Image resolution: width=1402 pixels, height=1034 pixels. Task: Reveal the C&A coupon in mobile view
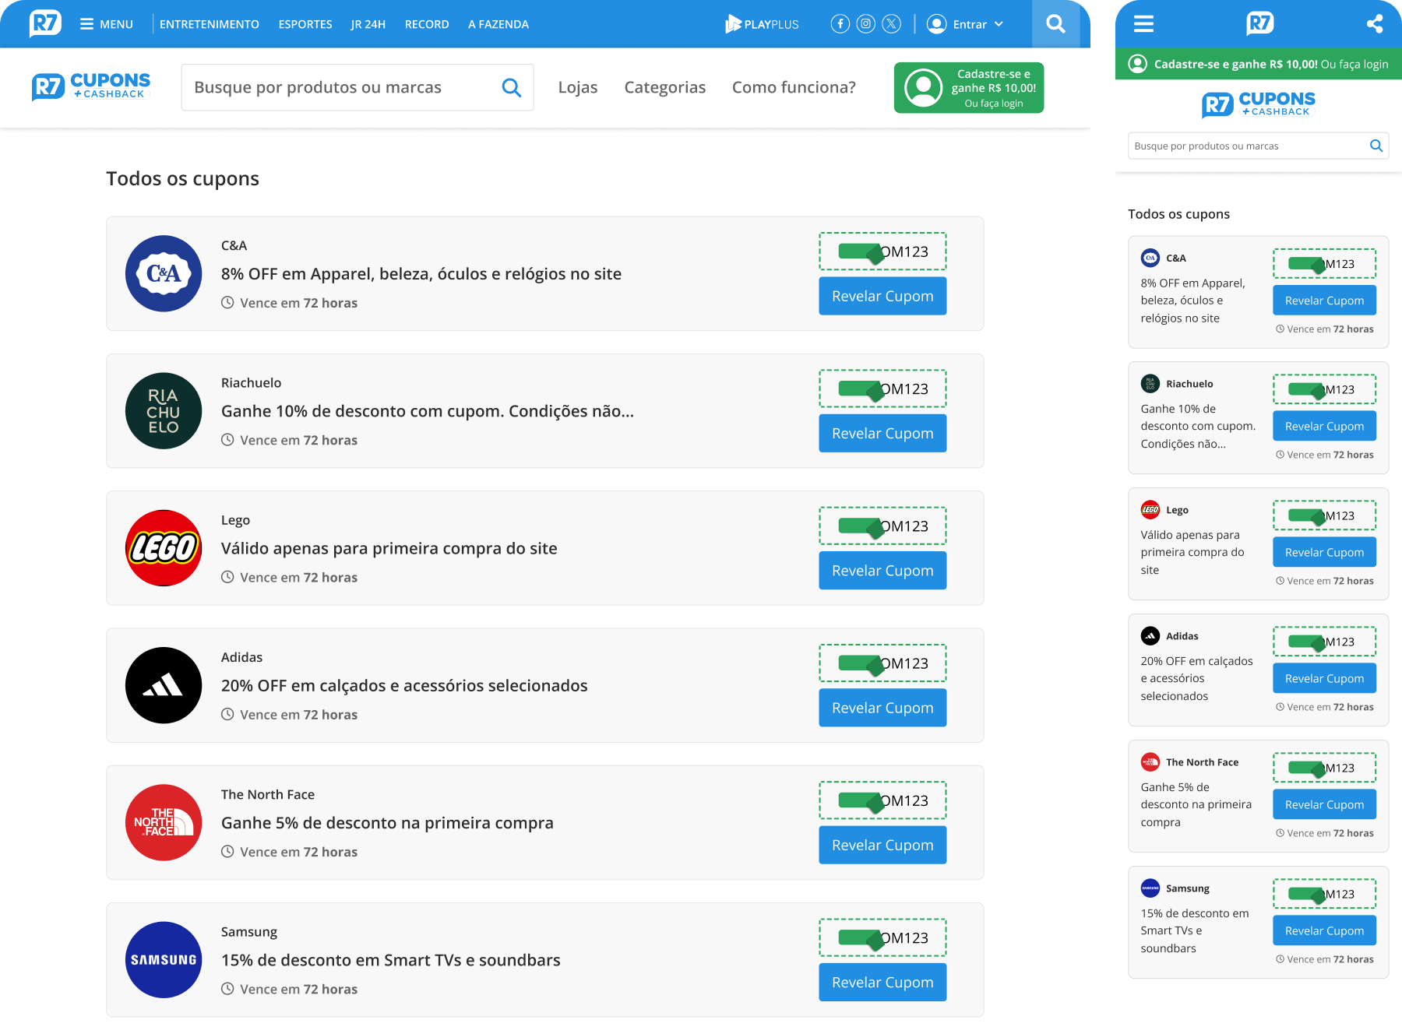tap(1324, 301)
